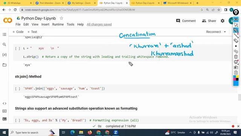Click the Share button
Viewport: 241px width, 136px height.
click(x=209, y=21)
